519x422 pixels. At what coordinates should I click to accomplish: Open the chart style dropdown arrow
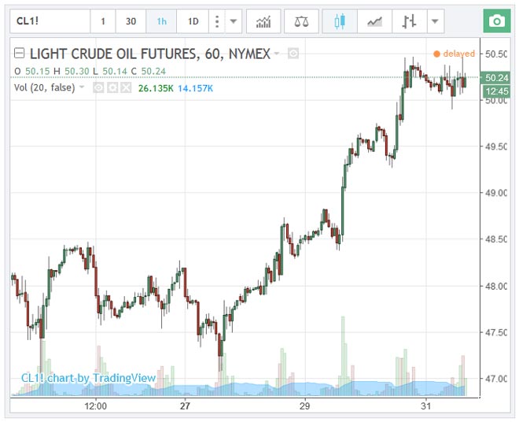coord(435,21)
